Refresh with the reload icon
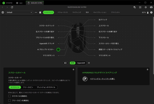The height and width of the screenshot is (104, 154). click(12, 7)
